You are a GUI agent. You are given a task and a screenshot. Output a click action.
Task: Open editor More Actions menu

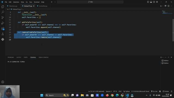(172, 6)
